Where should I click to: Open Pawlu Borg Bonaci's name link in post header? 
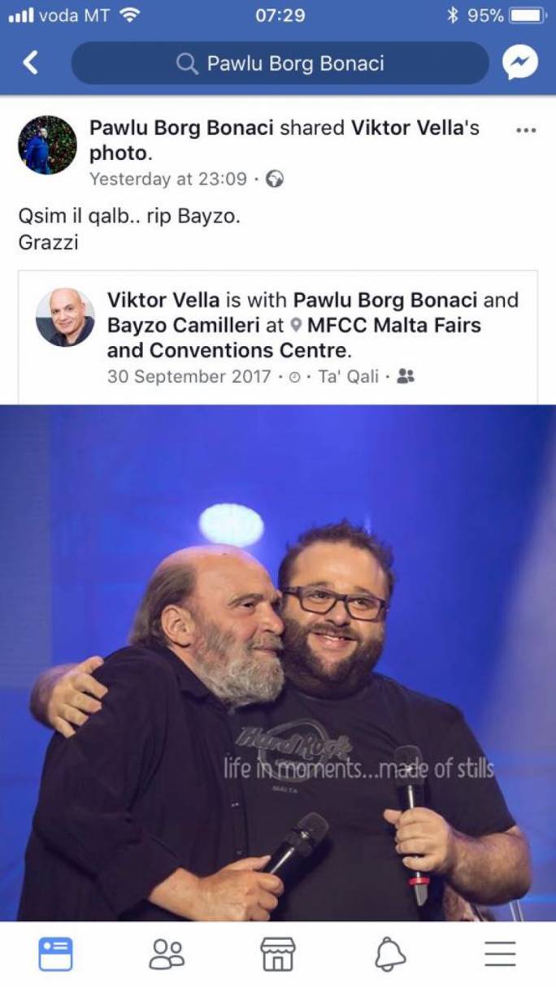pyautogui.click(x=181, y=128)
